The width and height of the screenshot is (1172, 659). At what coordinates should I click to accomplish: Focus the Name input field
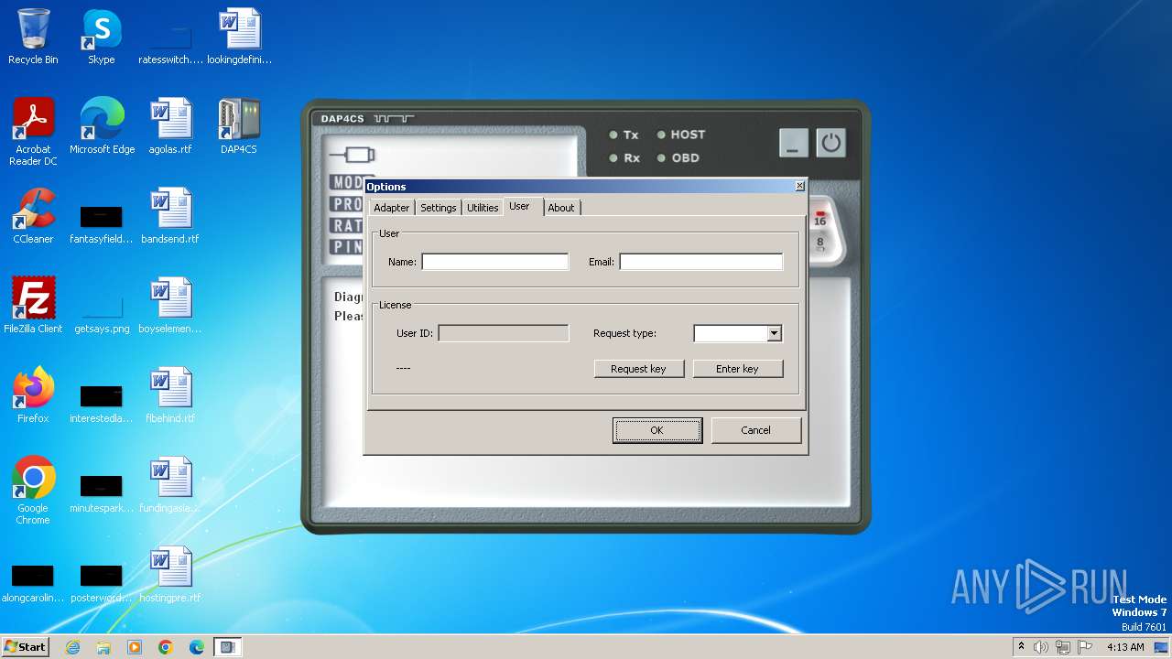495,262
